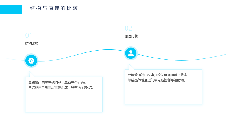
Task: Click the 结构比较 heading
Action: coord(32,43)
